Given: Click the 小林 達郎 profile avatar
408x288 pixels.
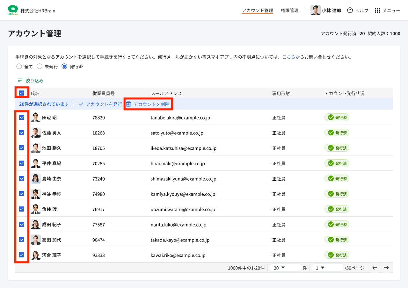Looking at the screenshot, I should coord(316,10).
